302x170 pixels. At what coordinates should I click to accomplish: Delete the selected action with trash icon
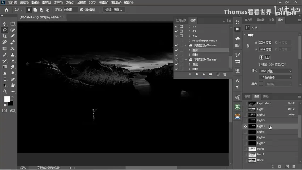coord(225,74)
